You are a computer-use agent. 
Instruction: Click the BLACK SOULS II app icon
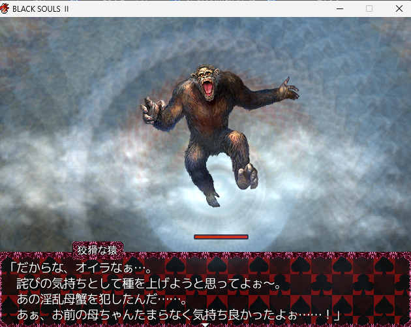click(x=4, y=8)
